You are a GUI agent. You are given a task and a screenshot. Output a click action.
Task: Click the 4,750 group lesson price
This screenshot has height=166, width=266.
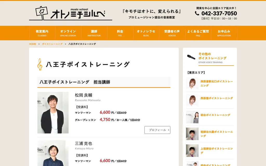105,120
